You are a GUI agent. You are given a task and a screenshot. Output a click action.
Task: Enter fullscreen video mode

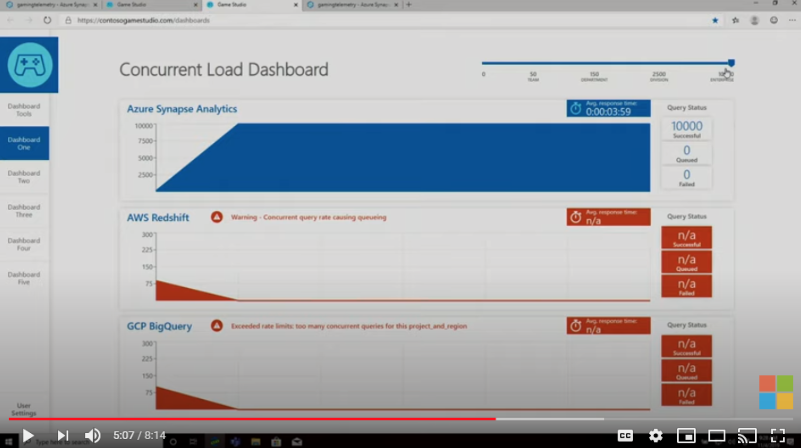click(778, 436)
